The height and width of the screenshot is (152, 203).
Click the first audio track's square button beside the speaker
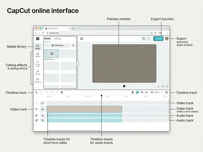coord(42,116)
